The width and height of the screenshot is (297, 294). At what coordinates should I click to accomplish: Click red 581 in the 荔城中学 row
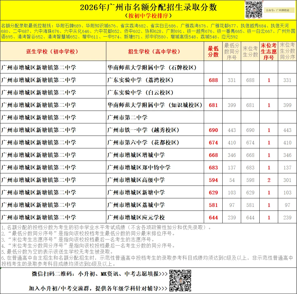click(213, 205)
